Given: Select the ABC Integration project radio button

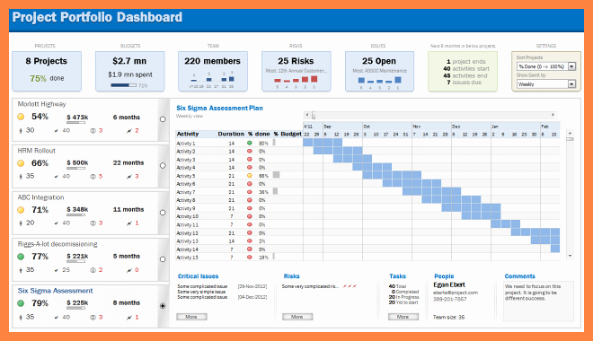Looking at the screenshot, I should pos(163,213).
